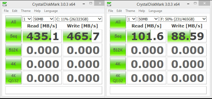Click Write [MB/s] header in right window
The height and width of the screenshot is (99, 212).
187,26
